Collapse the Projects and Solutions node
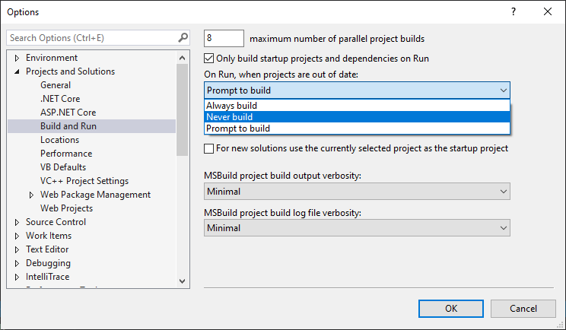This screenshot has width=566, height=330. coord(17,71)
